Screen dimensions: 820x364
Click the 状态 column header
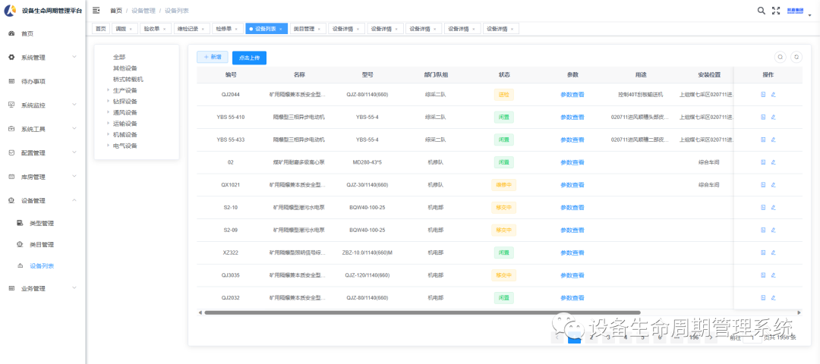click(504, 74)
